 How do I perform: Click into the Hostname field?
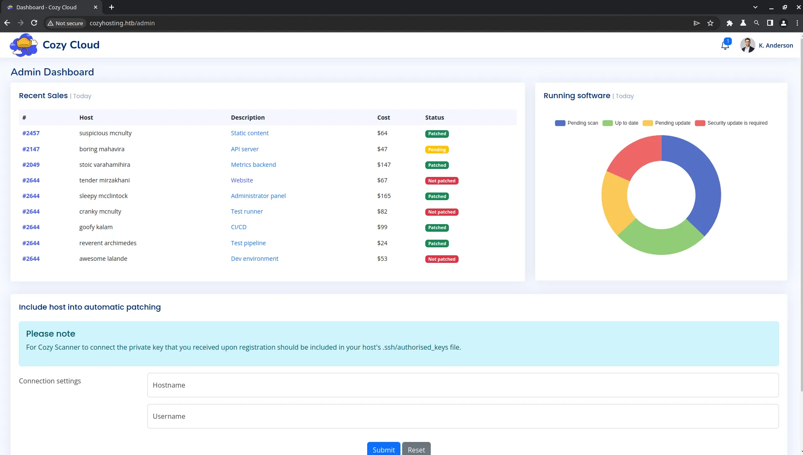[x=462, y=385]
